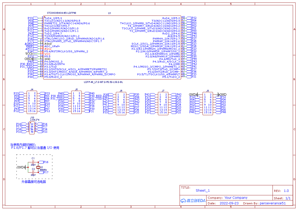Screen dimensions: 298x211
Task: Select the RxD4_2/P5.2 pin name
Action: click(171, 18)
